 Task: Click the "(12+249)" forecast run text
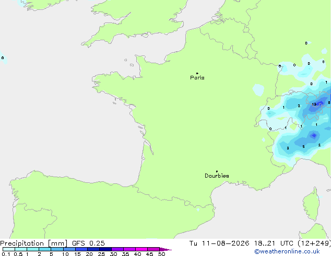[314, 243]
